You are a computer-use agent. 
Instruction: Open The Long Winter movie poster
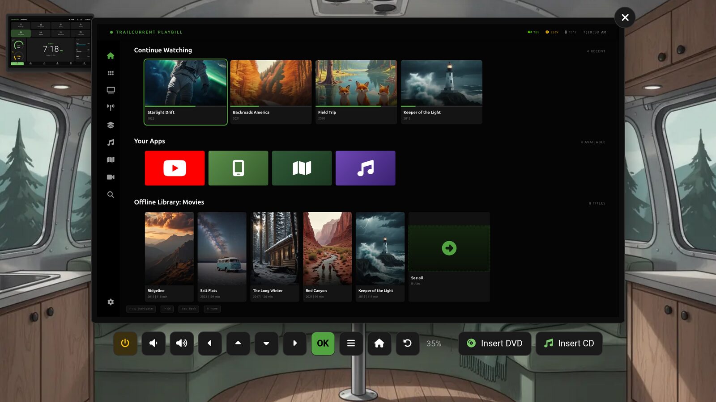(275, 257)
